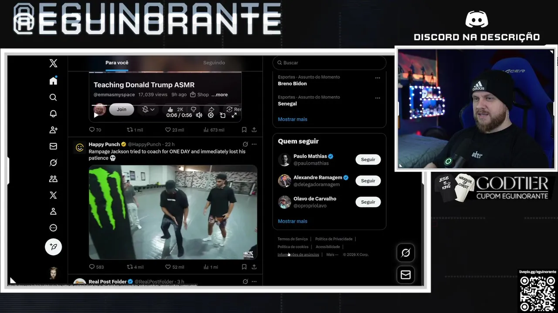Click Mostrar mais under trending topics
This screenshot has width=558, height=313.
pos(293,119)
